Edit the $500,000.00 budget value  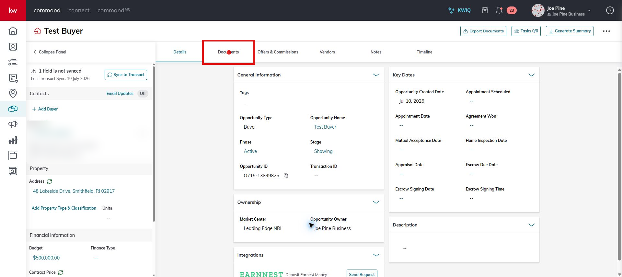(x=46, y=258)
